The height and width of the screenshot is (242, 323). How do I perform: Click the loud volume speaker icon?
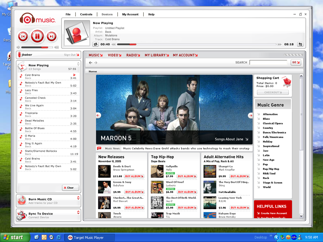point(56,47)
